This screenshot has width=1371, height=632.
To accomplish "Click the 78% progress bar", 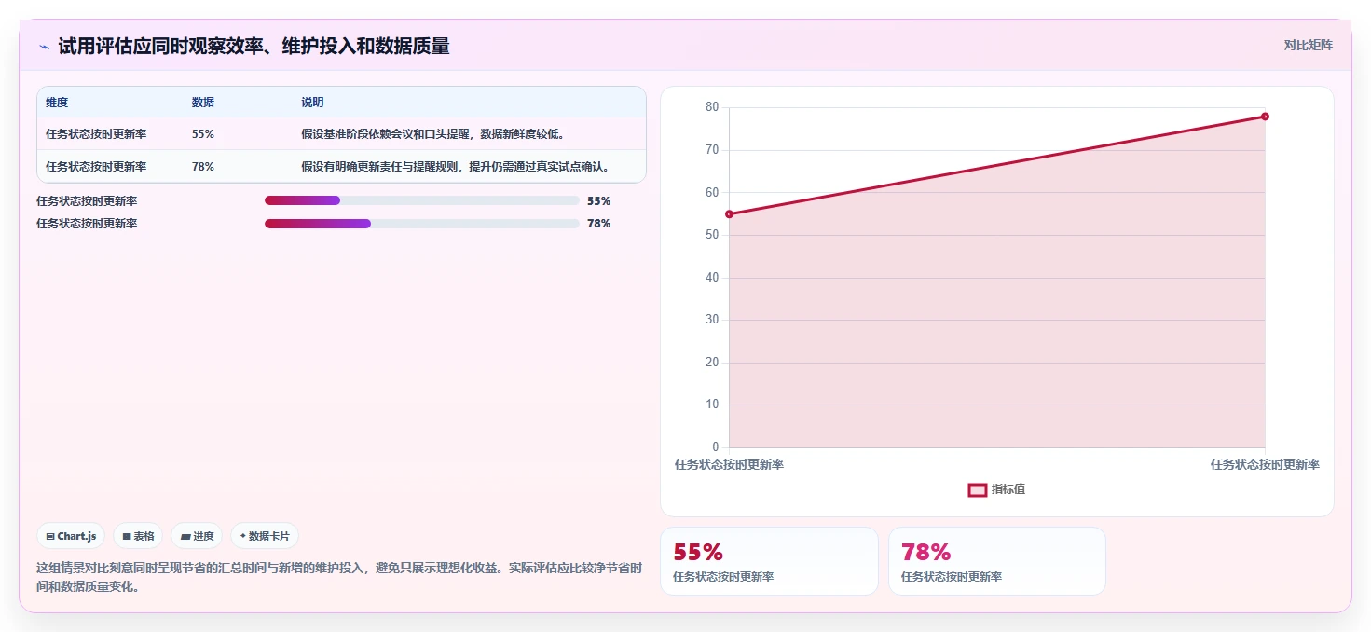I will point(422,224).
